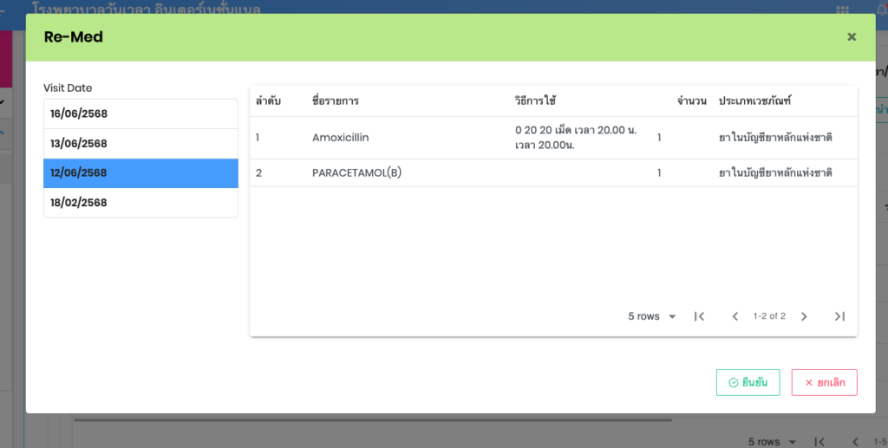
Task: Click the ลำดับ column header
Action: (x=267, y=101)
